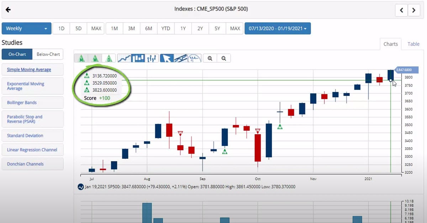Toggle the monthly triangle signal
The image size is (427, 223).
[x=81, y=58]
